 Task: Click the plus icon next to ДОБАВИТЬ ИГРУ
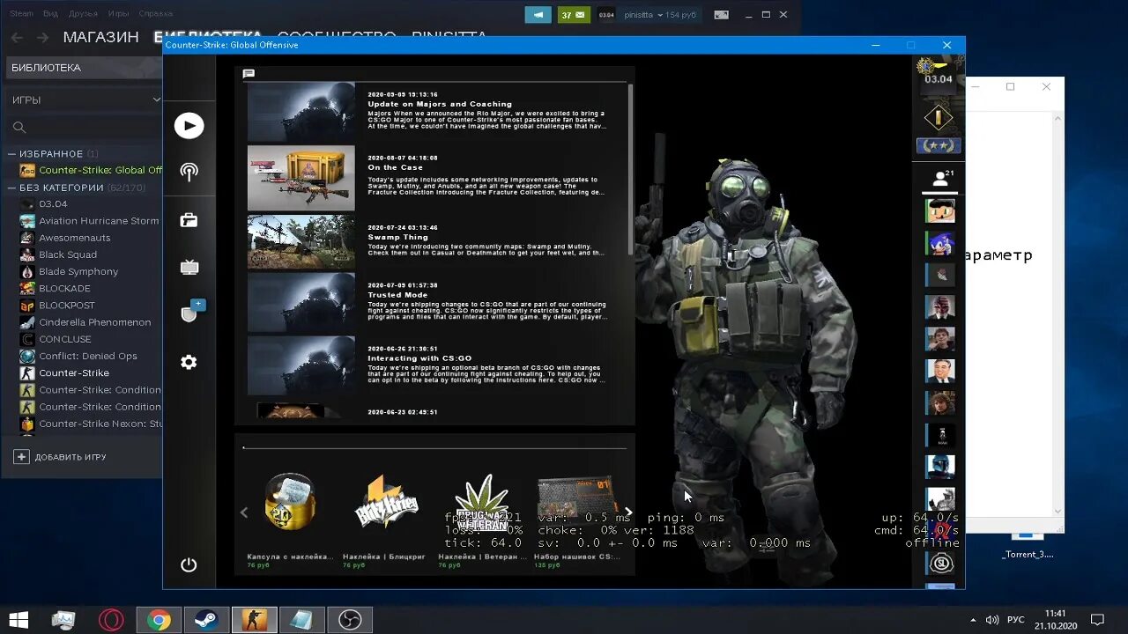click(22, 457)
